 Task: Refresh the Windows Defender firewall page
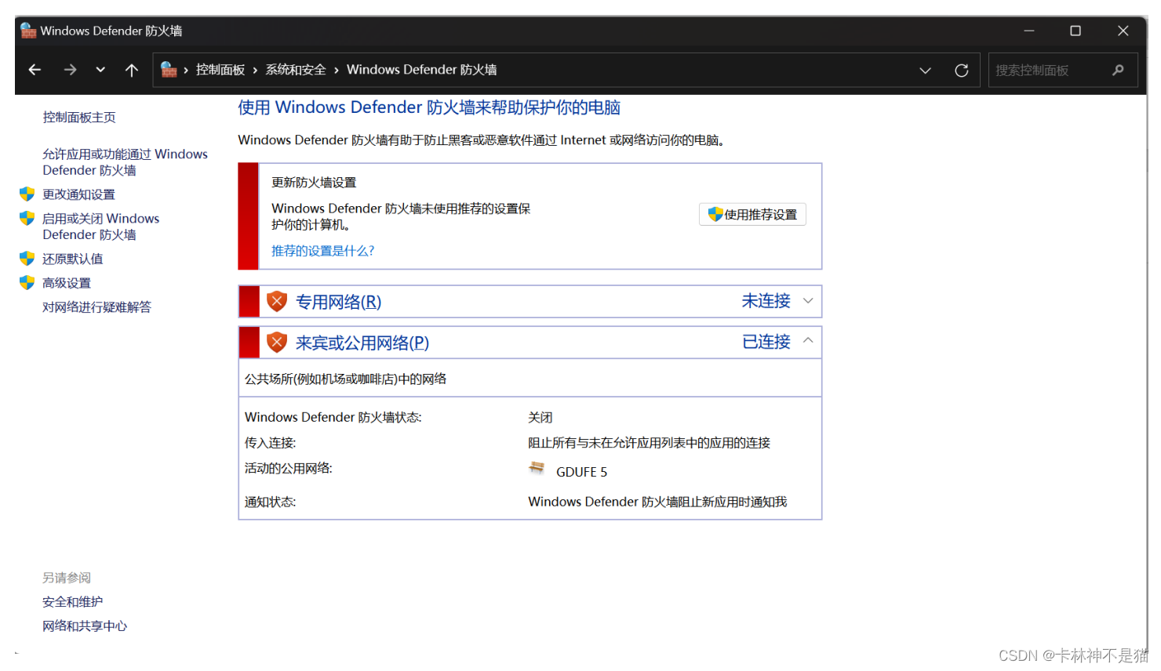pyautogui.click(x=961, y=71)
